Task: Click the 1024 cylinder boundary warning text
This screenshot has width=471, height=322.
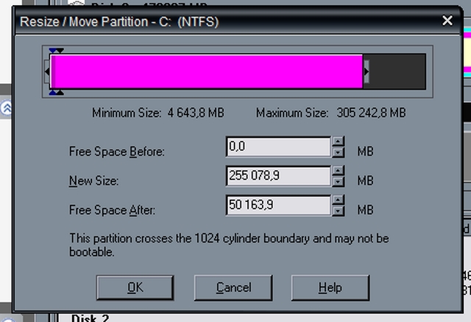Action: [229, 245]
